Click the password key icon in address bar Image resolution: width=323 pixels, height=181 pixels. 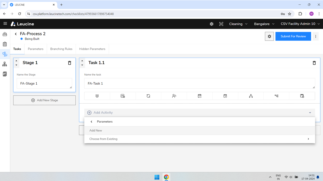coord(283,14)
